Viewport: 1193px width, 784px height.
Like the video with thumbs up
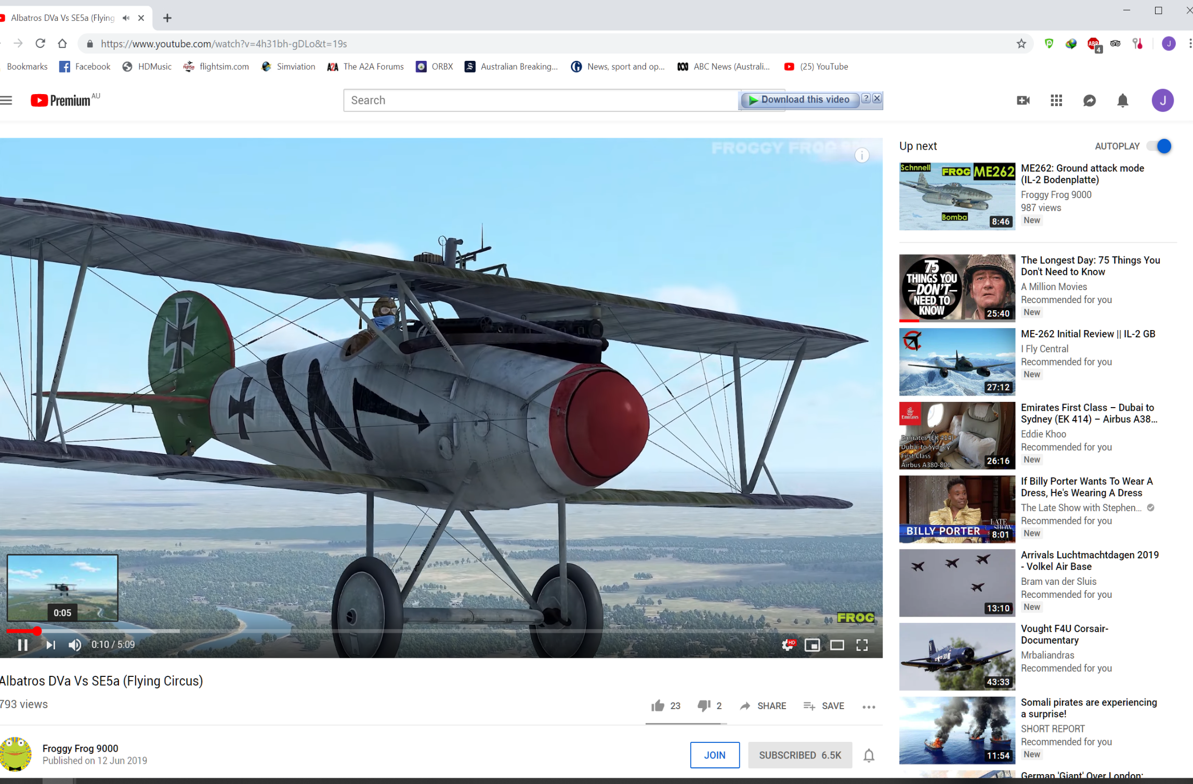pos(658,705)
